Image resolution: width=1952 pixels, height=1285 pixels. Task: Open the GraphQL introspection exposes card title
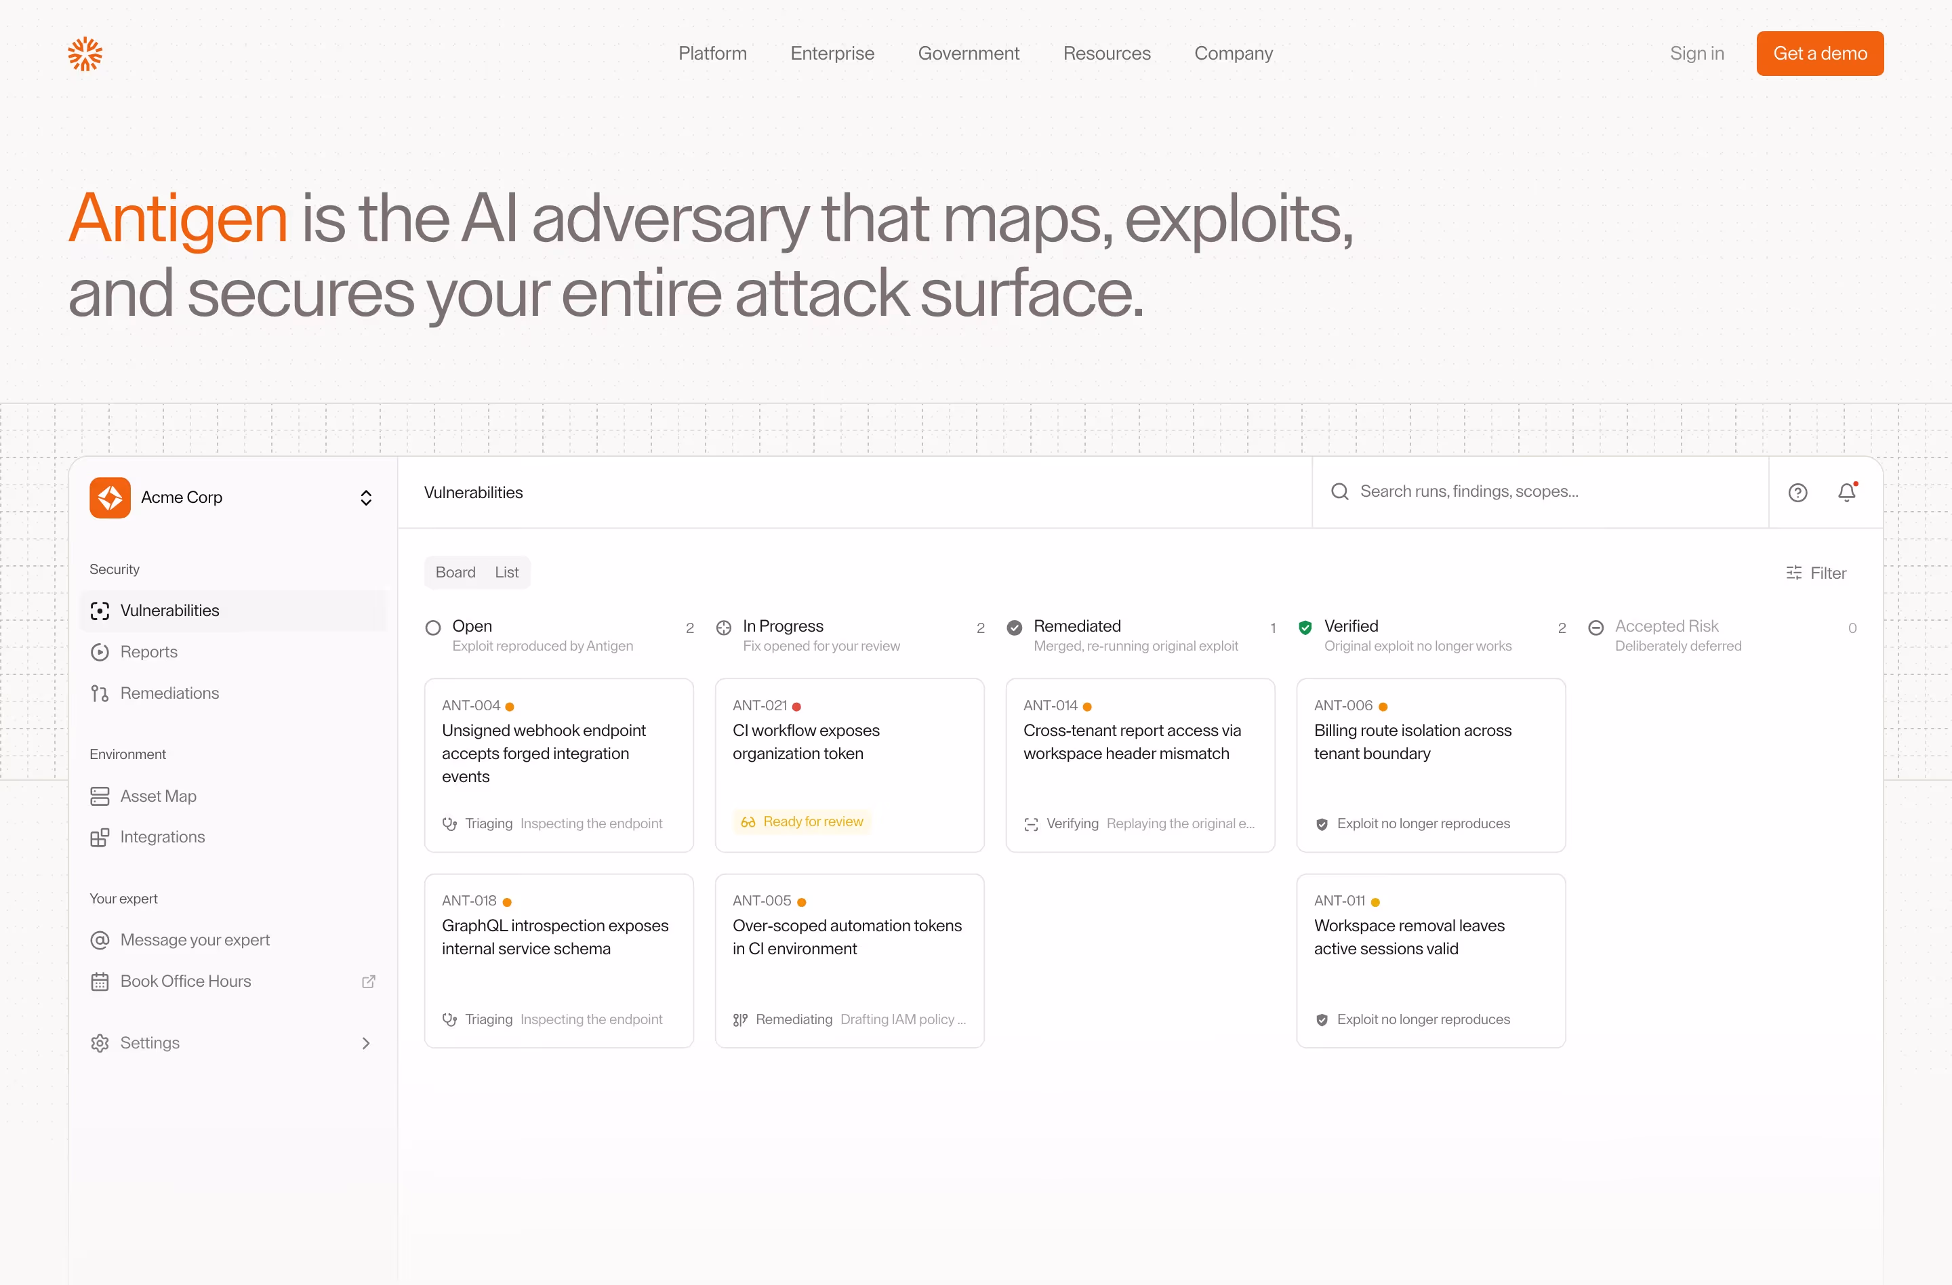coord(555,937)
